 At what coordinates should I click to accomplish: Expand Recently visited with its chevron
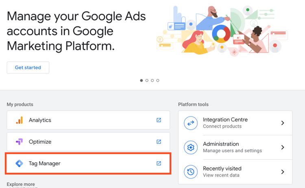(283, 172)
